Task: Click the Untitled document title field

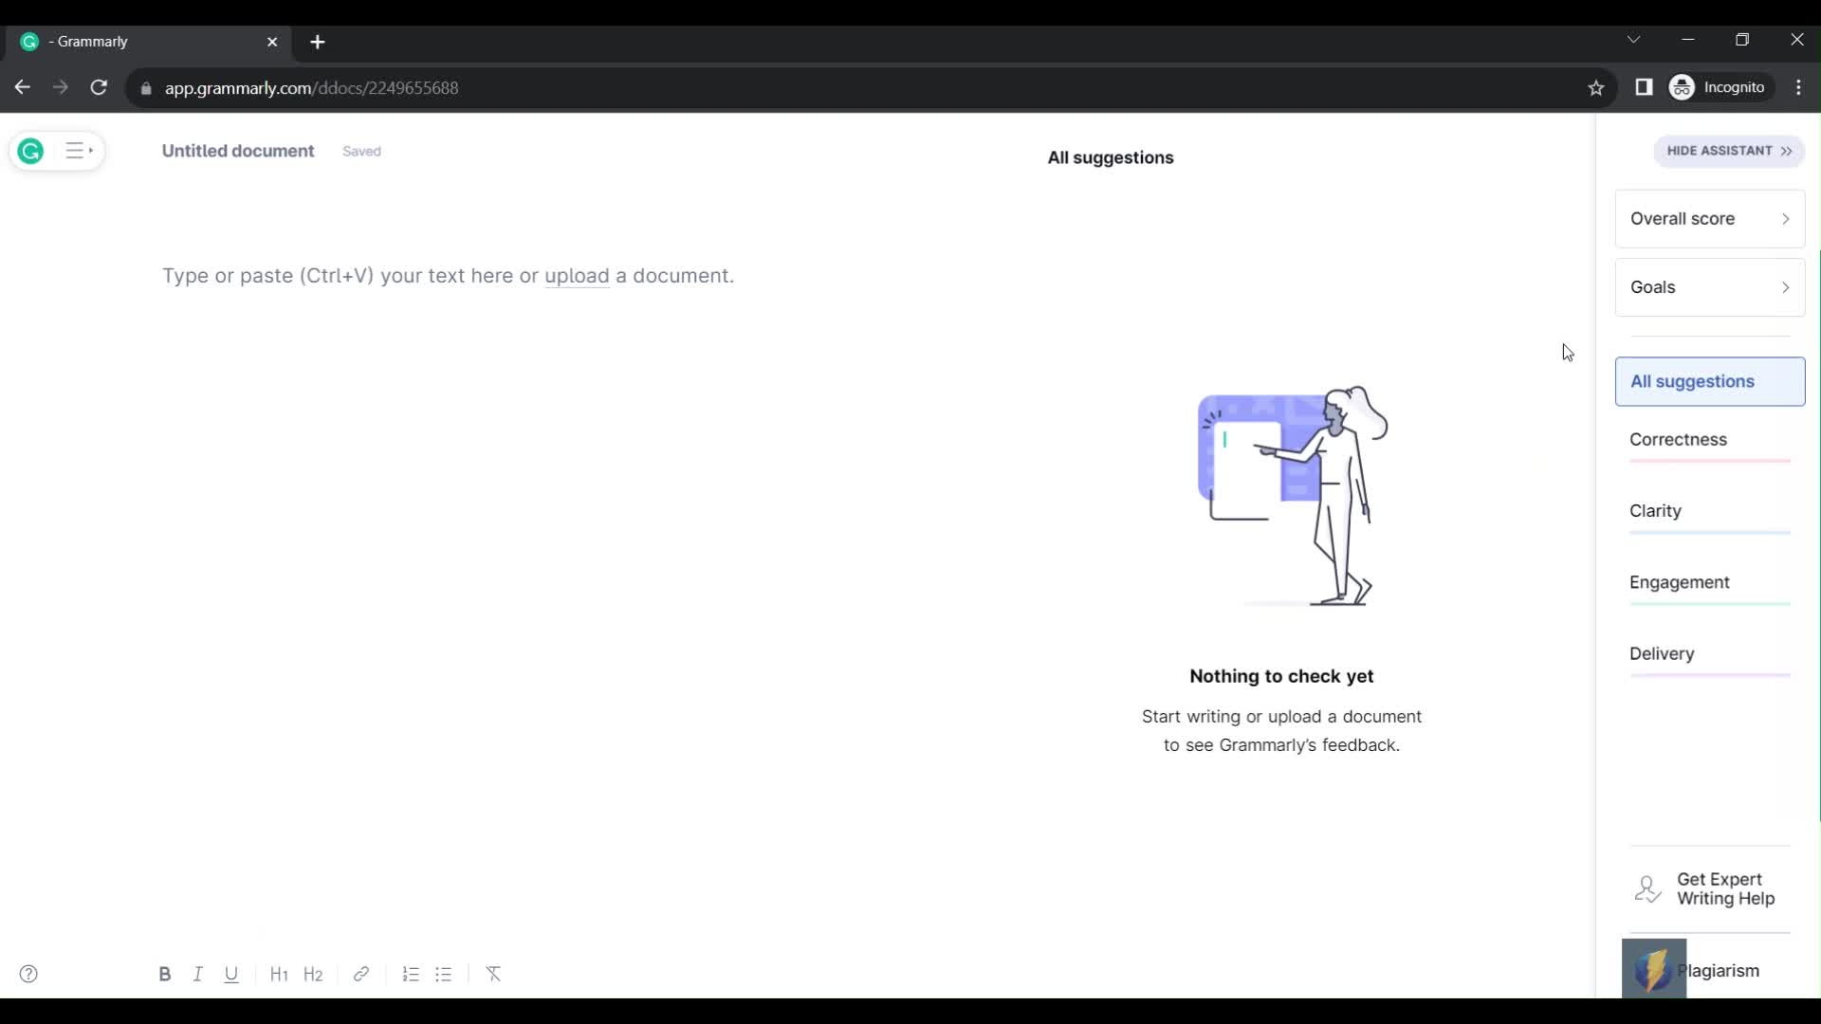Action: tap(238, 151)
